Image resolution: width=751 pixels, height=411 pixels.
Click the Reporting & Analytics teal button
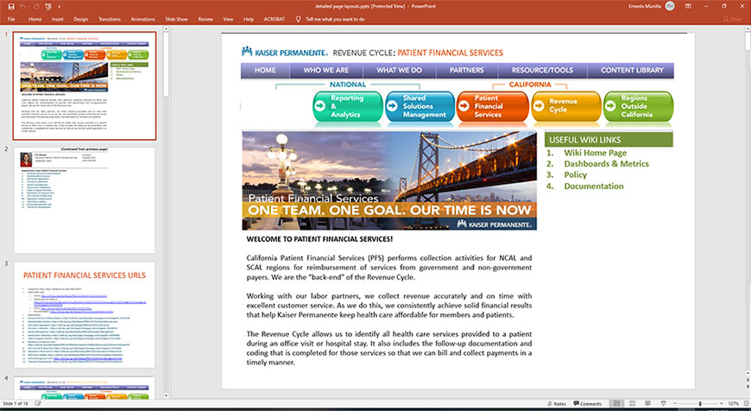click(x=348, y=106)
